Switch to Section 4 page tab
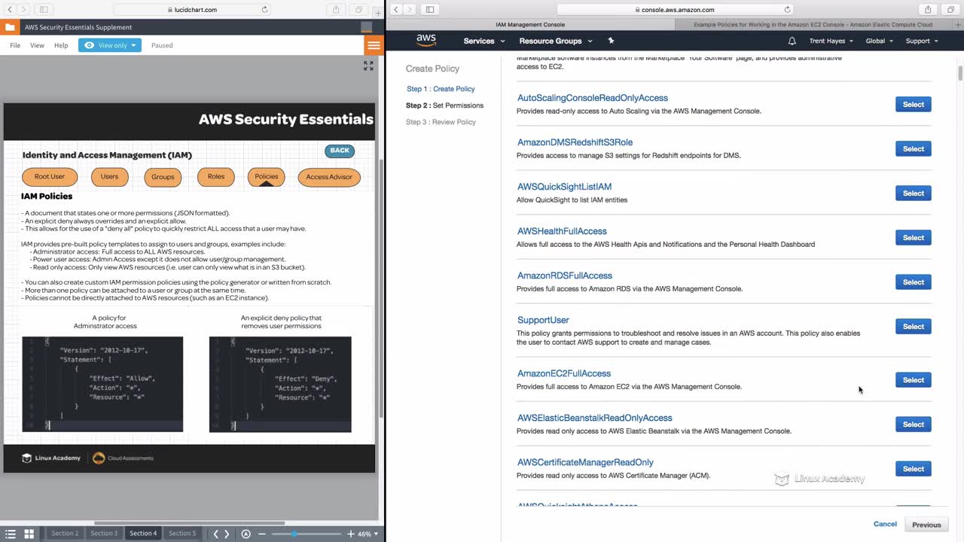This screenshot has width=964, height=542. 143,534
